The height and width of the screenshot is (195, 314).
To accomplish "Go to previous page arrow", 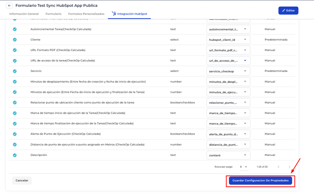I will pyautogui.click(x=279, y=167).
